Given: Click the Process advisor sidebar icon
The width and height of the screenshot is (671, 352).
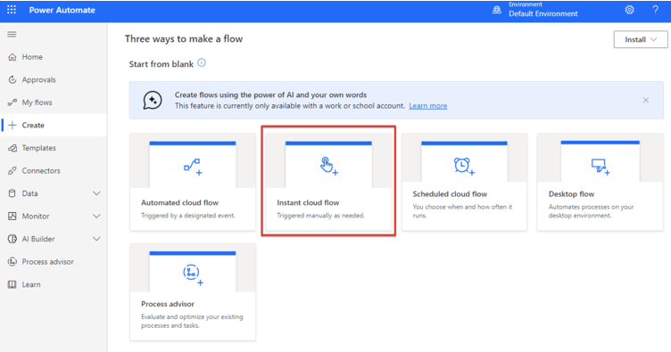Looking at the screenshot, I should [12, 261].
